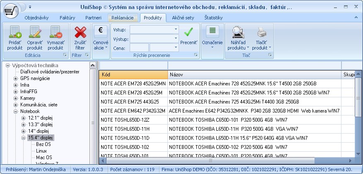
Task: Expand the 13.3'' displej node
Action: (x=23, y=125)
